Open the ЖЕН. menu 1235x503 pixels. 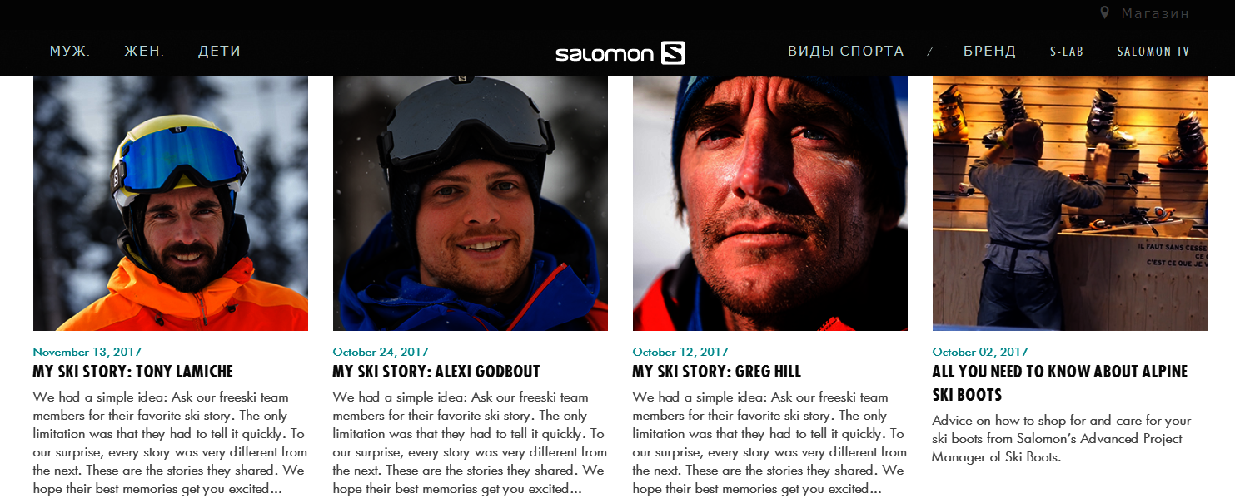(144, 52)
